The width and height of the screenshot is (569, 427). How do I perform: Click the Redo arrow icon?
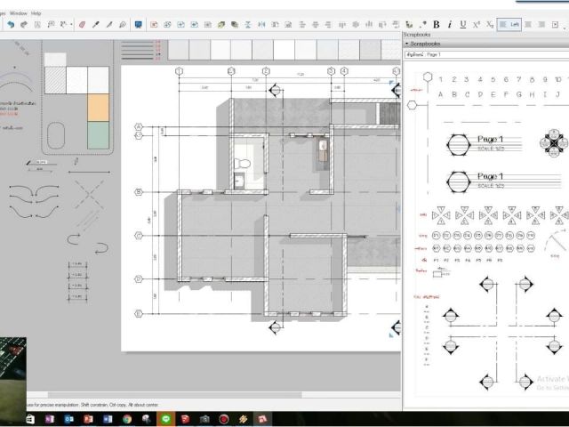coord(23,25)
